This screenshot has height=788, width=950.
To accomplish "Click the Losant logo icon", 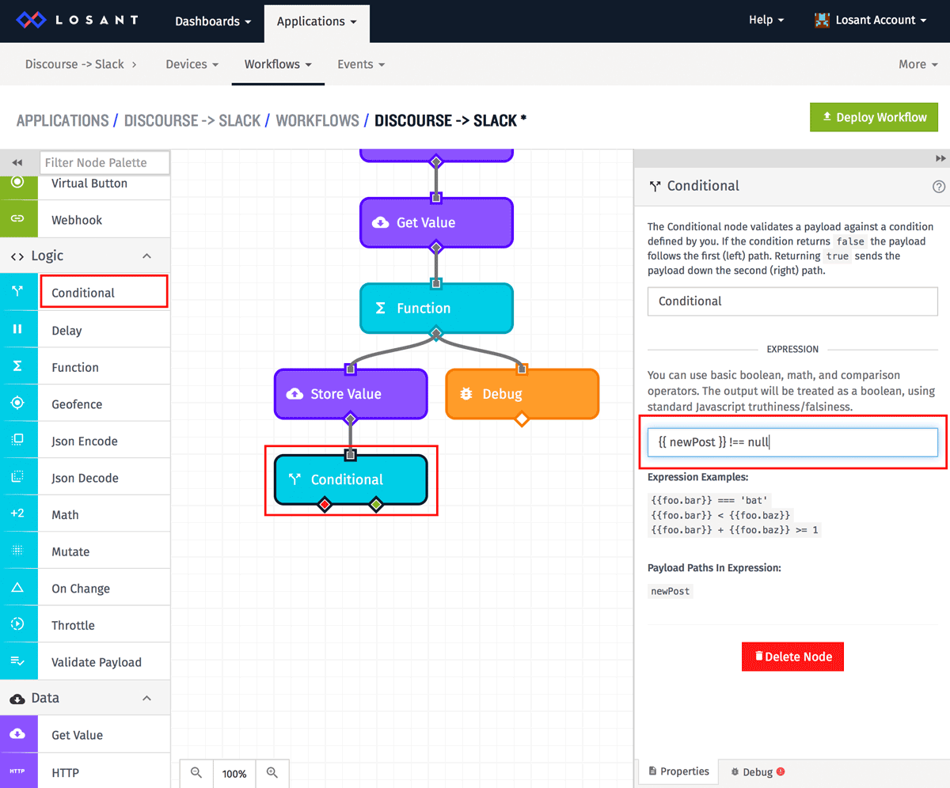I will click(32, 20).
